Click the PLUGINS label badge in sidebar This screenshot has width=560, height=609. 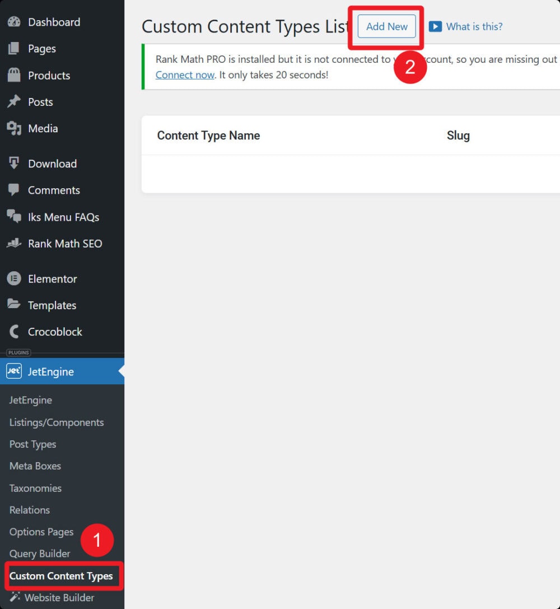18,352
